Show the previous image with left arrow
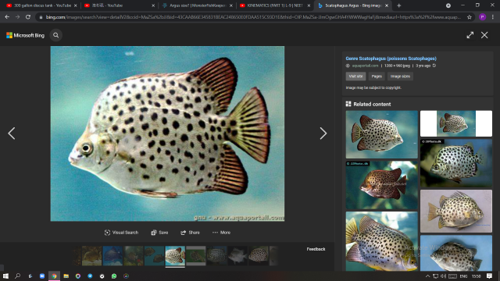This screenshot has height=281, width=500. 12,133
